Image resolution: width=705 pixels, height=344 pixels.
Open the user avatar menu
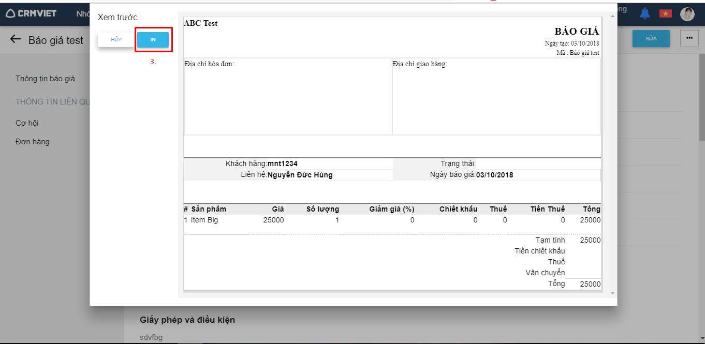click(x=687, y=14)
